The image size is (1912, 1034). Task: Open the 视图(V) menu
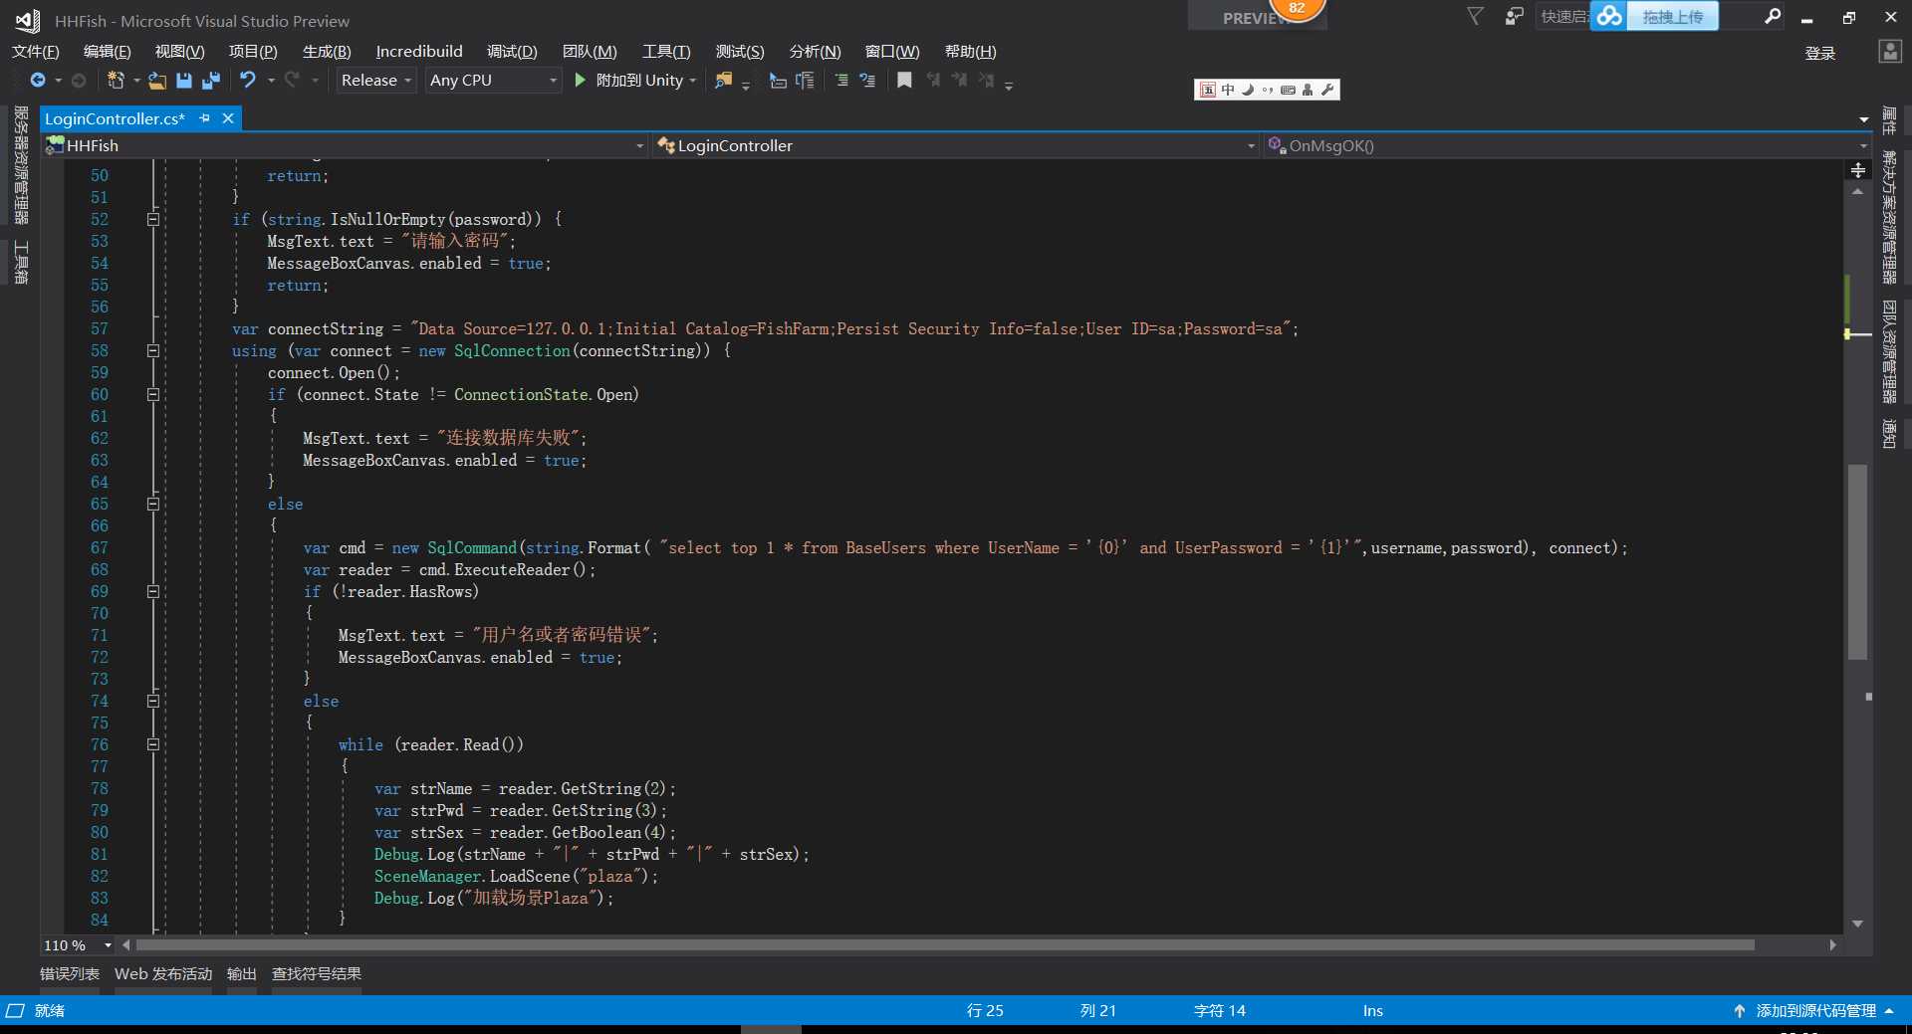[179, 52]
